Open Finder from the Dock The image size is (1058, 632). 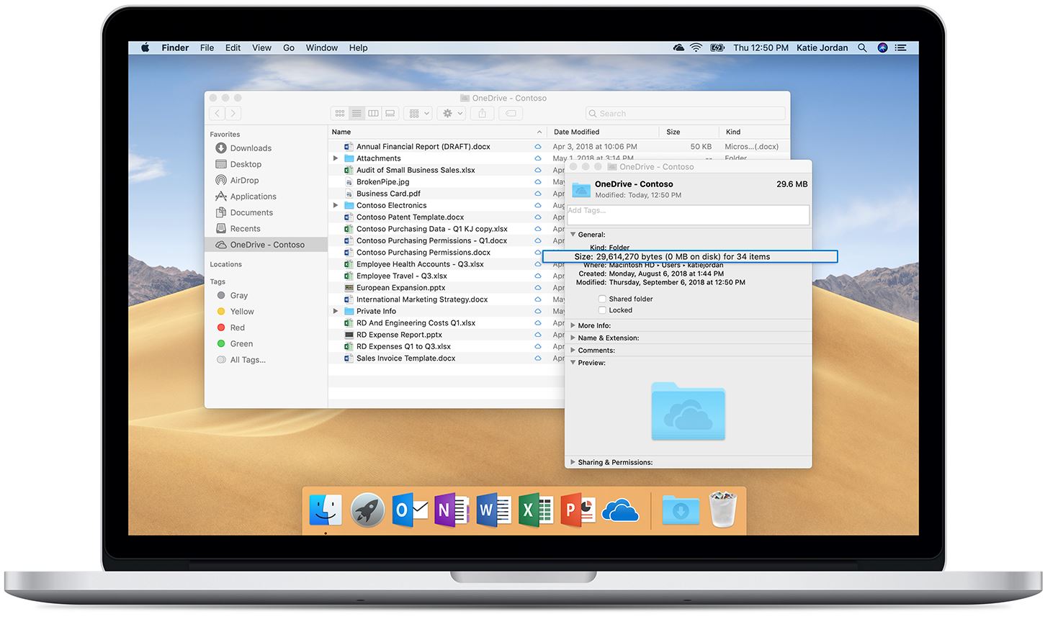[x=326, y=510]
